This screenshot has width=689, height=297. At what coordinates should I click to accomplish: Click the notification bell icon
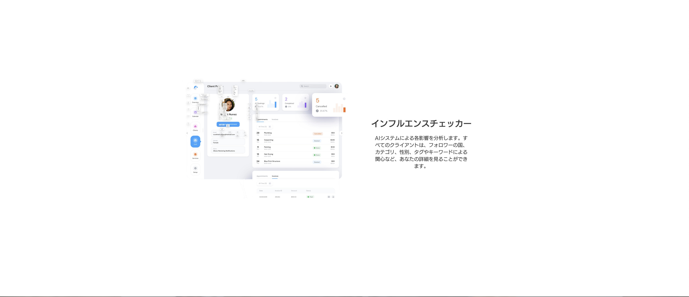point(330,86)
